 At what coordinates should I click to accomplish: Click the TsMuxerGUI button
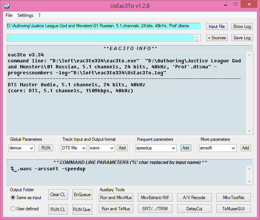click(233, 209)
